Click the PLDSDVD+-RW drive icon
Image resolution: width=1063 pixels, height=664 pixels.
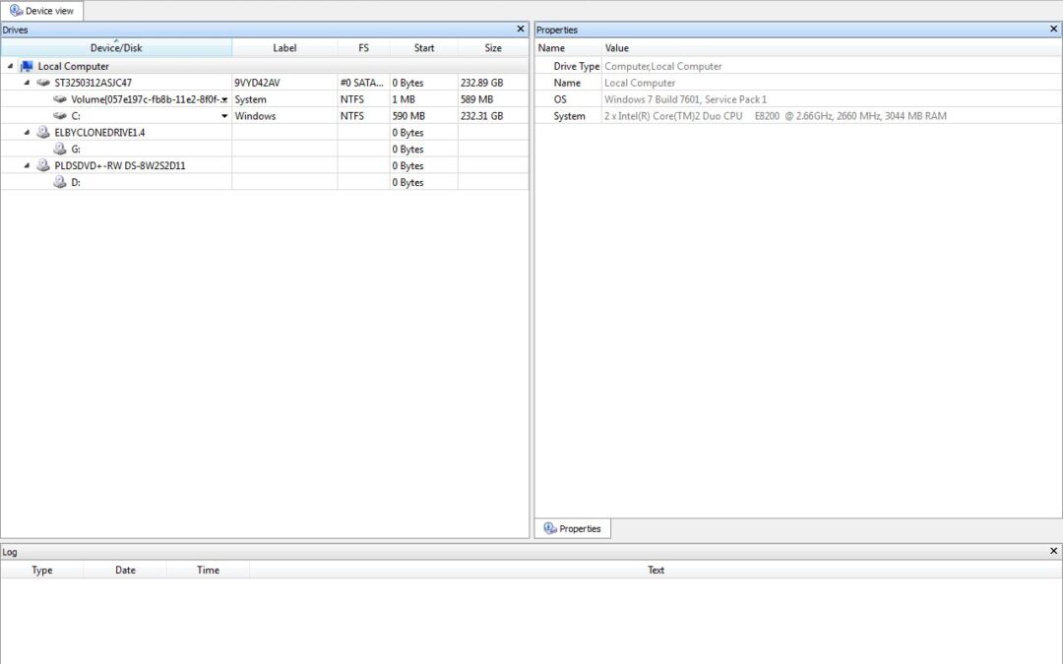pos(43,165)
